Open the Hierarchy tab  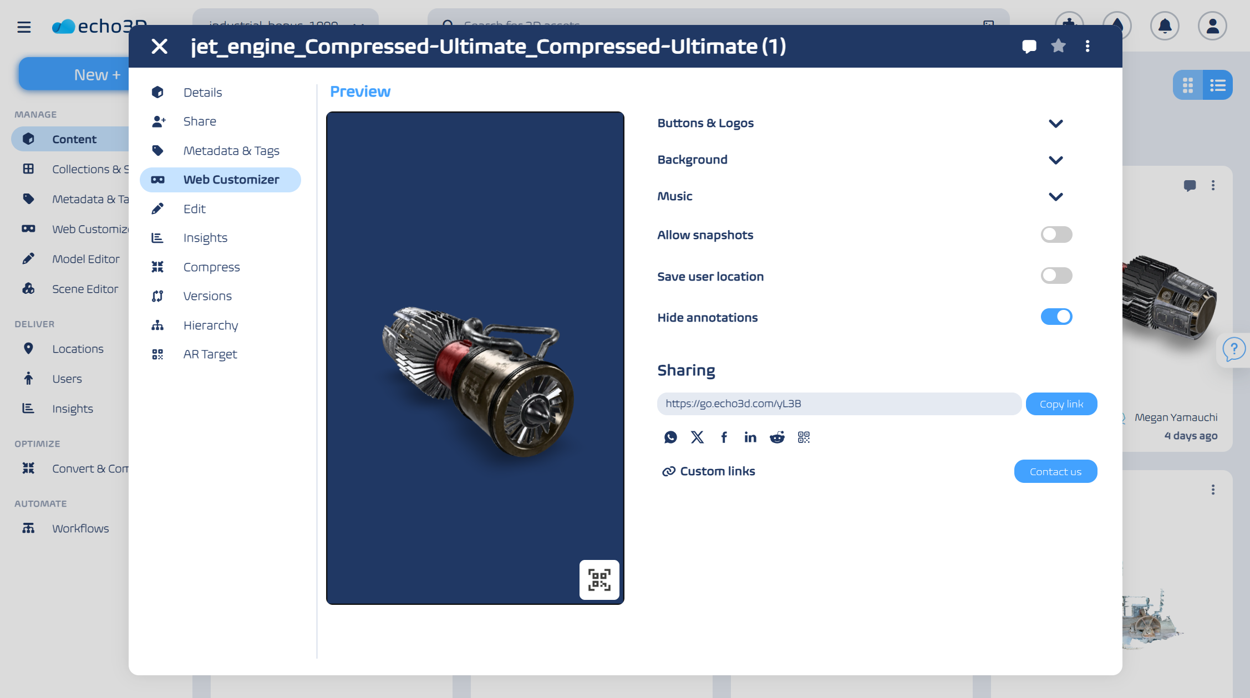[x=210, y=325]
